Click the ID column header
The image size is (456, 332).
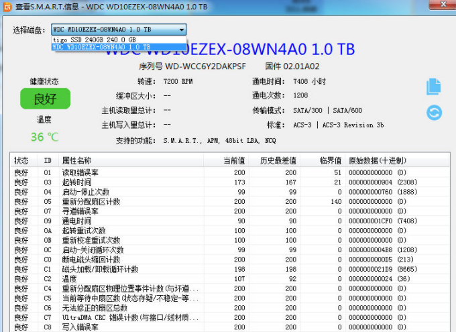pyautogui.click(x=48, y=160)
